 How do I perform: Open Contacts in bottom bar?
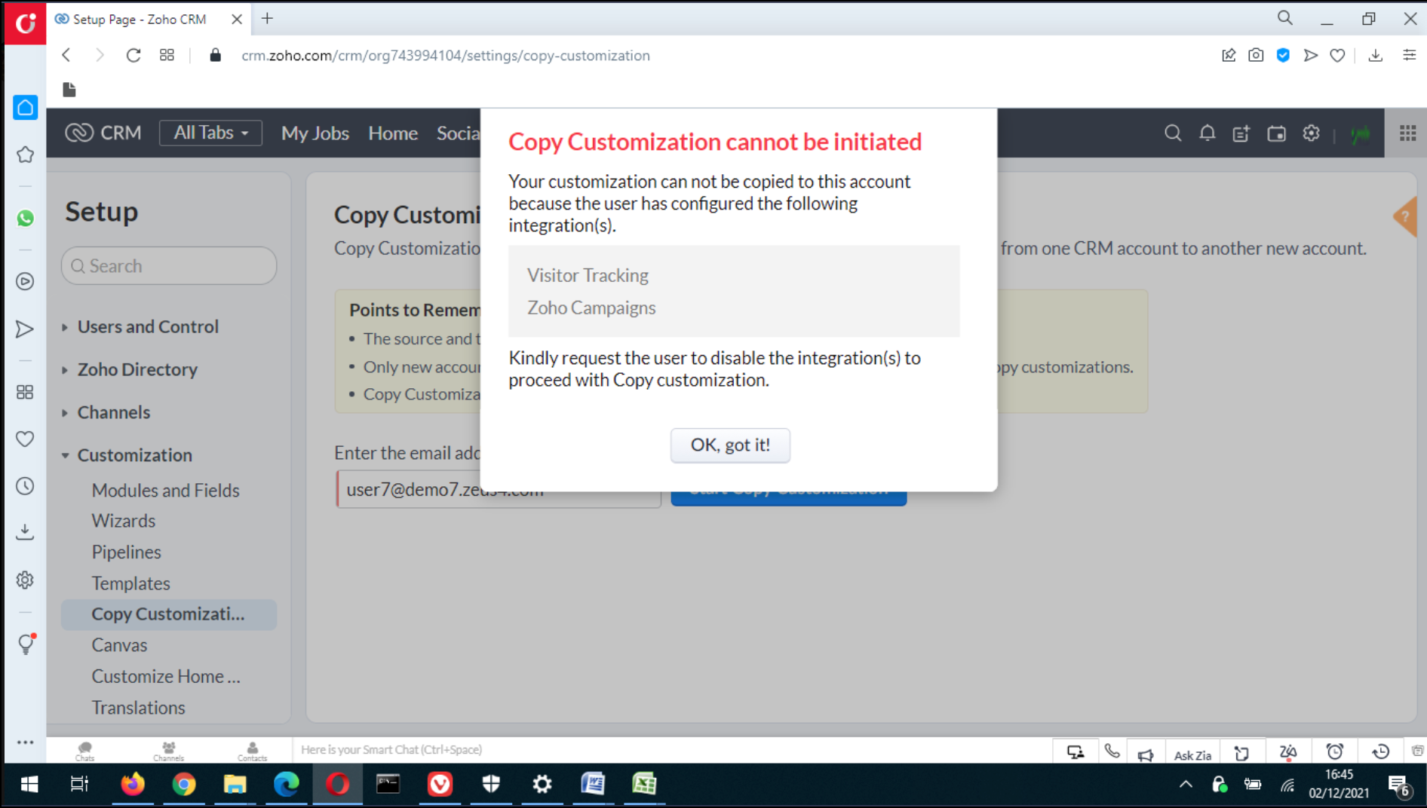253,751
